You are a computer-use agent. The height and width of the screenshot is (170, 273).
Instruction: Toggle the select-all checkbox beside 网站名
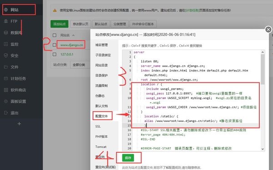pyautogui.click(x=55, y=35)
